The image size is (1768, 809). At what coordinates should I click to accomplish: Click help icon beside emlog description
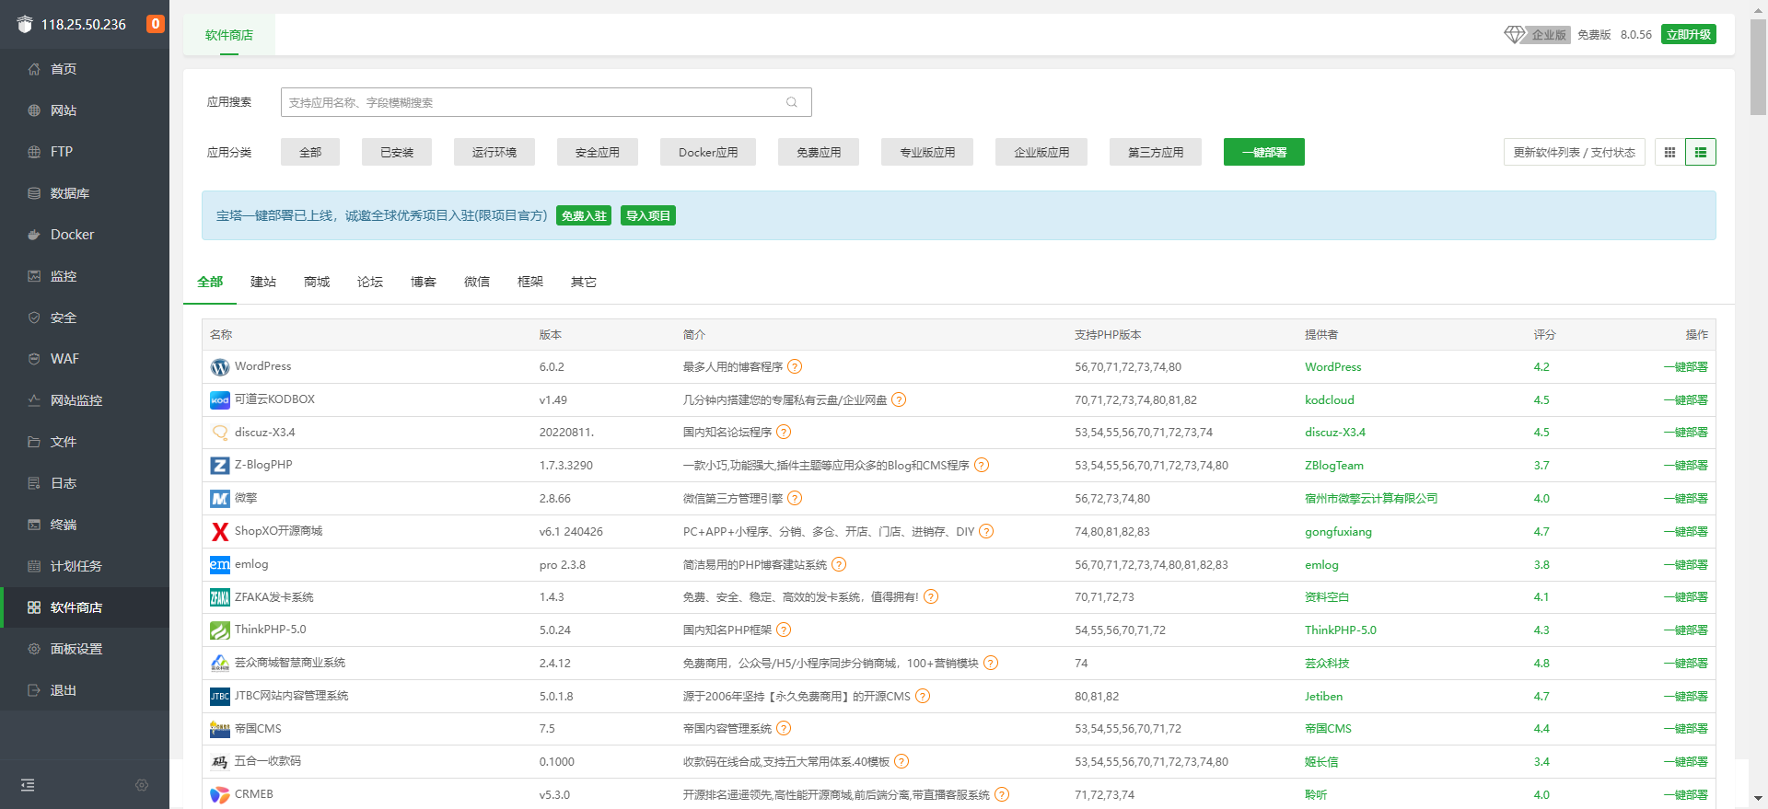(x=839, y=564)
